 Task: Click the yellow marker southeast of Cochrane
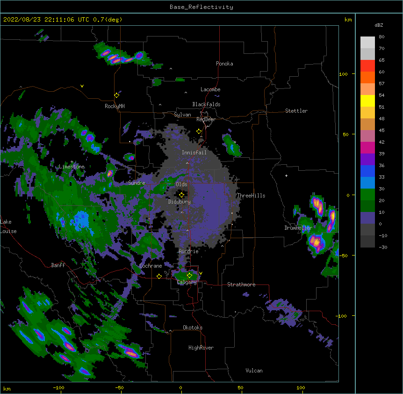coord(159,276)
